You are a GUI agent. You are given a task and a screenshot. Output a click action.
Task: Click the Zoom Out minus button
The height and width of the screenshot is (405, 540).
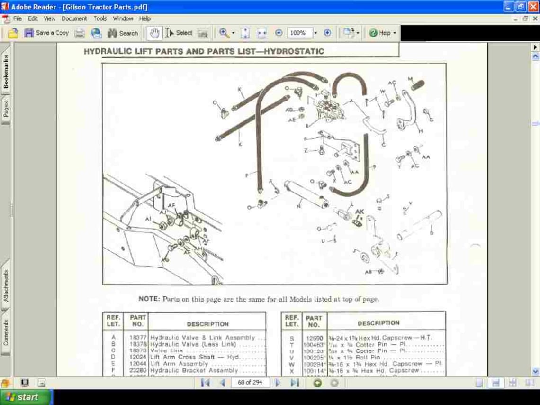(279, 33)
